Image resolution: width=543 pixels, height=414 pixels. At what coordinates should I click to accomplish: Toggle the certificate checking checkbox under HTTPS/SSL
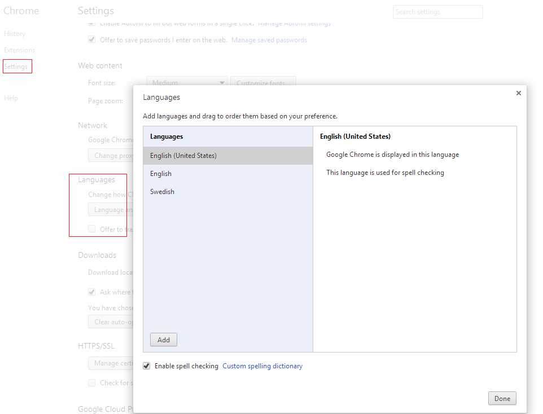91,382
